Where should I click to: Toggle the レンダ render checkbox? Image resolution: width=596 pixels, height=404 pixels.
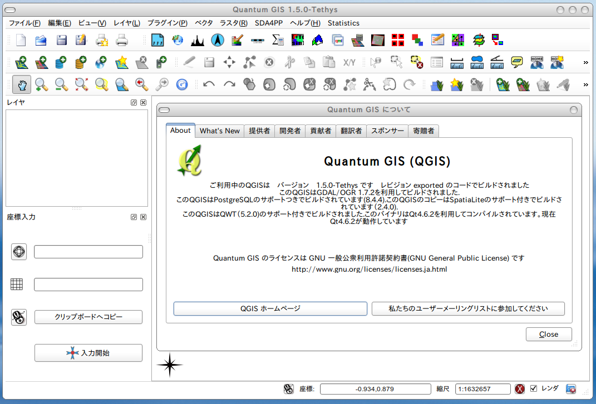pyautogui.click(x=534, y=388)
